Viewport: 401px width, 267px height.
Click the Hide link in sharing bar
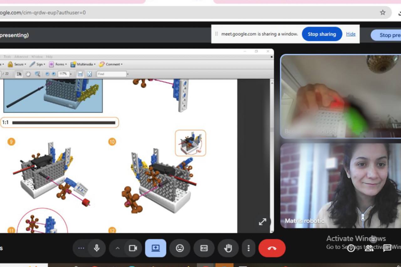(x=351, y=34)
